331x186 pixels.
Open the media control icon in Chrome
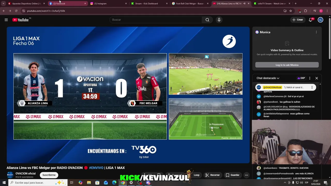pos(315,11)
